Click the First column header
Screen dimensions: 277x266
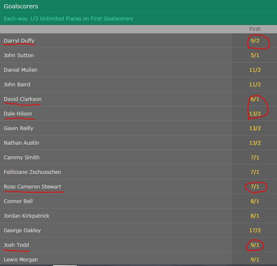pos(255,29)
